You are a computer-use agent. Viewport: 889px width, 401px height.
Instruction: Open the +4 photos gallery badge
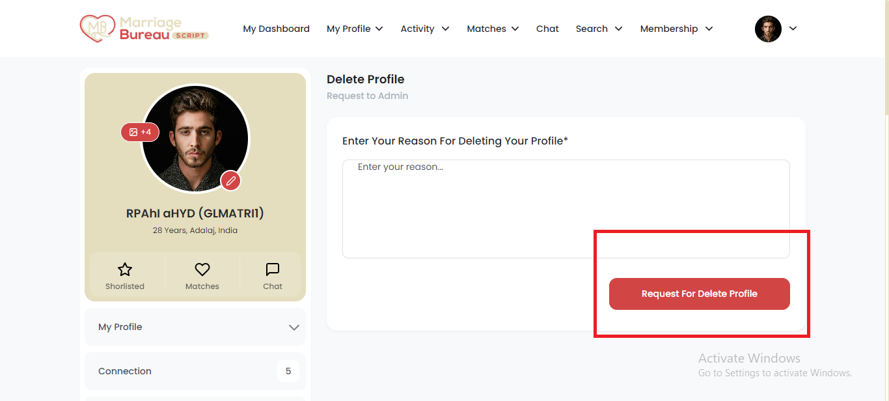(x=140, y=132)
